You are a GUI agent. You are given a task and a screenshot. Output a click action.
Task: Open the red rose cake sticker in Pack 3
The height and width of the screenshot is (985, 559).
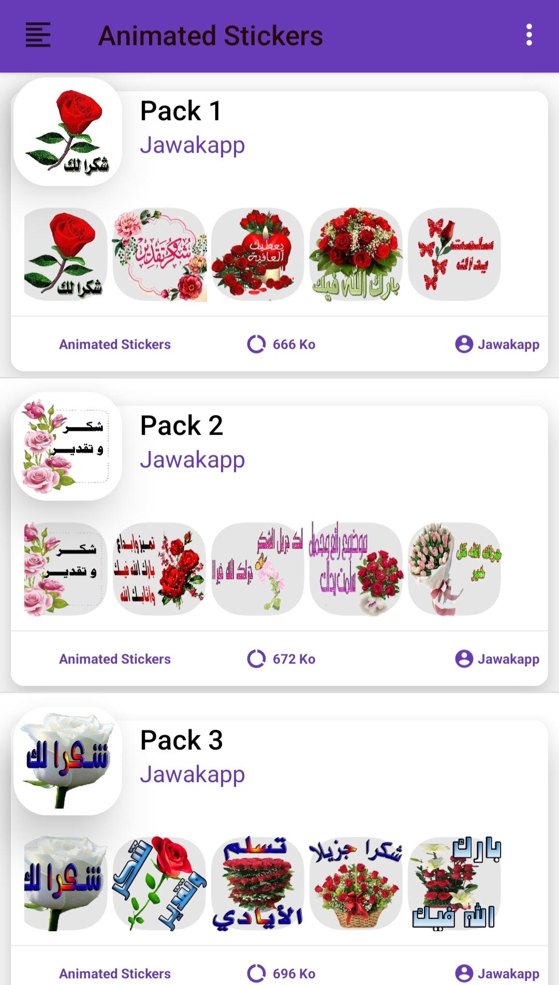coord(258,884)
